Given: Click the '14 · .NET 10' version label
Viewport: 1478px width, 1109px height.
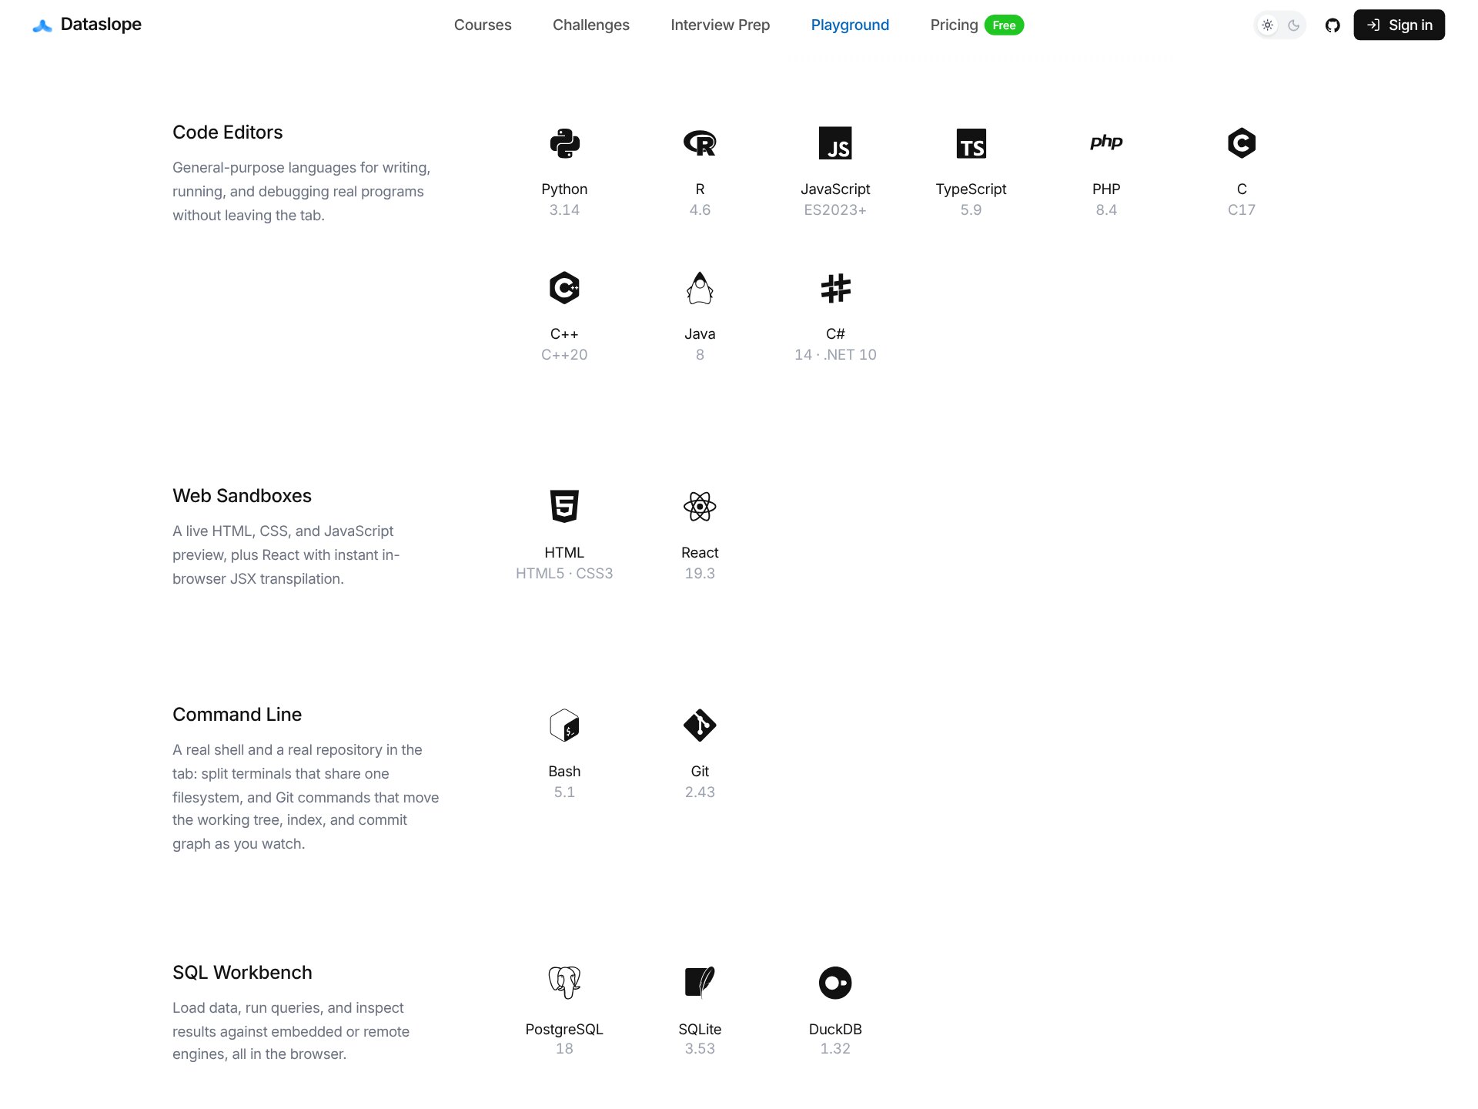Looking at the screenshot, I should pyautogui.click(x=835, y=355).
